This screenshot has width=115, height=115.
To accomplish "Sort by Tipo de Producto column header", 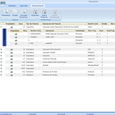I will 32,24.
